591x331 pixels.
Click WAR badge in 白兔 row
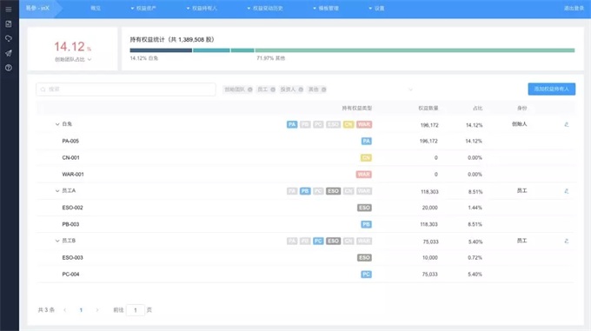[x=364, y=124]
